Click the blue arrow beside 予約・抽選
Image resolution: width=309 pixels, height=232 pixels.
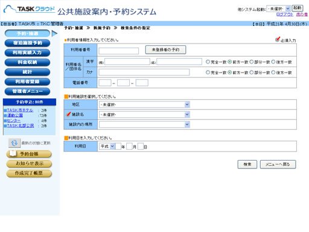(x=54, y=33)
